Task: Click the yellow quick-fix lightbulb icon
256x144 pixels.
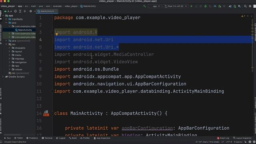Action: tap(56, 34)
